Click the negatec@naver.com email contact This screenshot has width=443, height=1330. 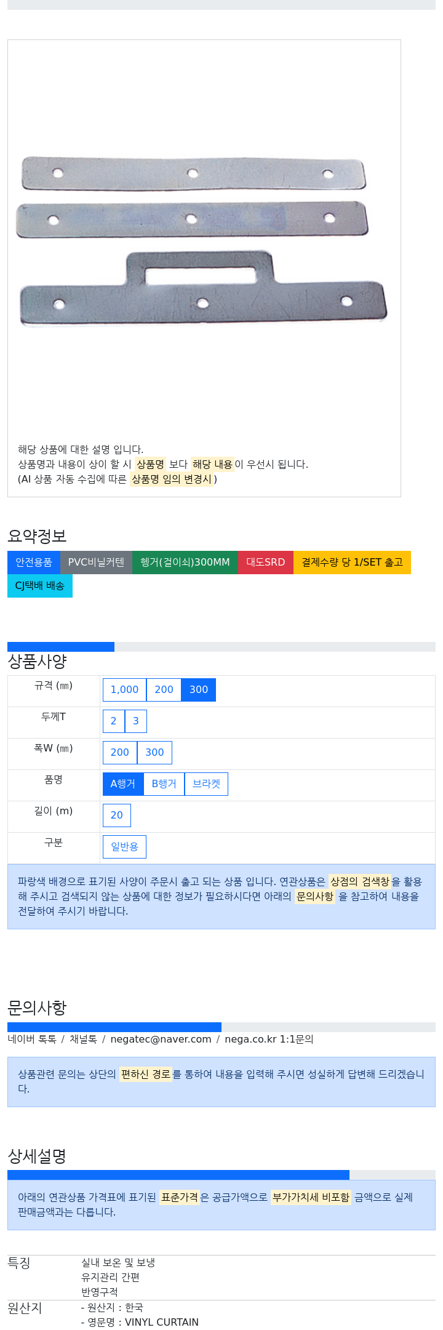click(161, 1040)
